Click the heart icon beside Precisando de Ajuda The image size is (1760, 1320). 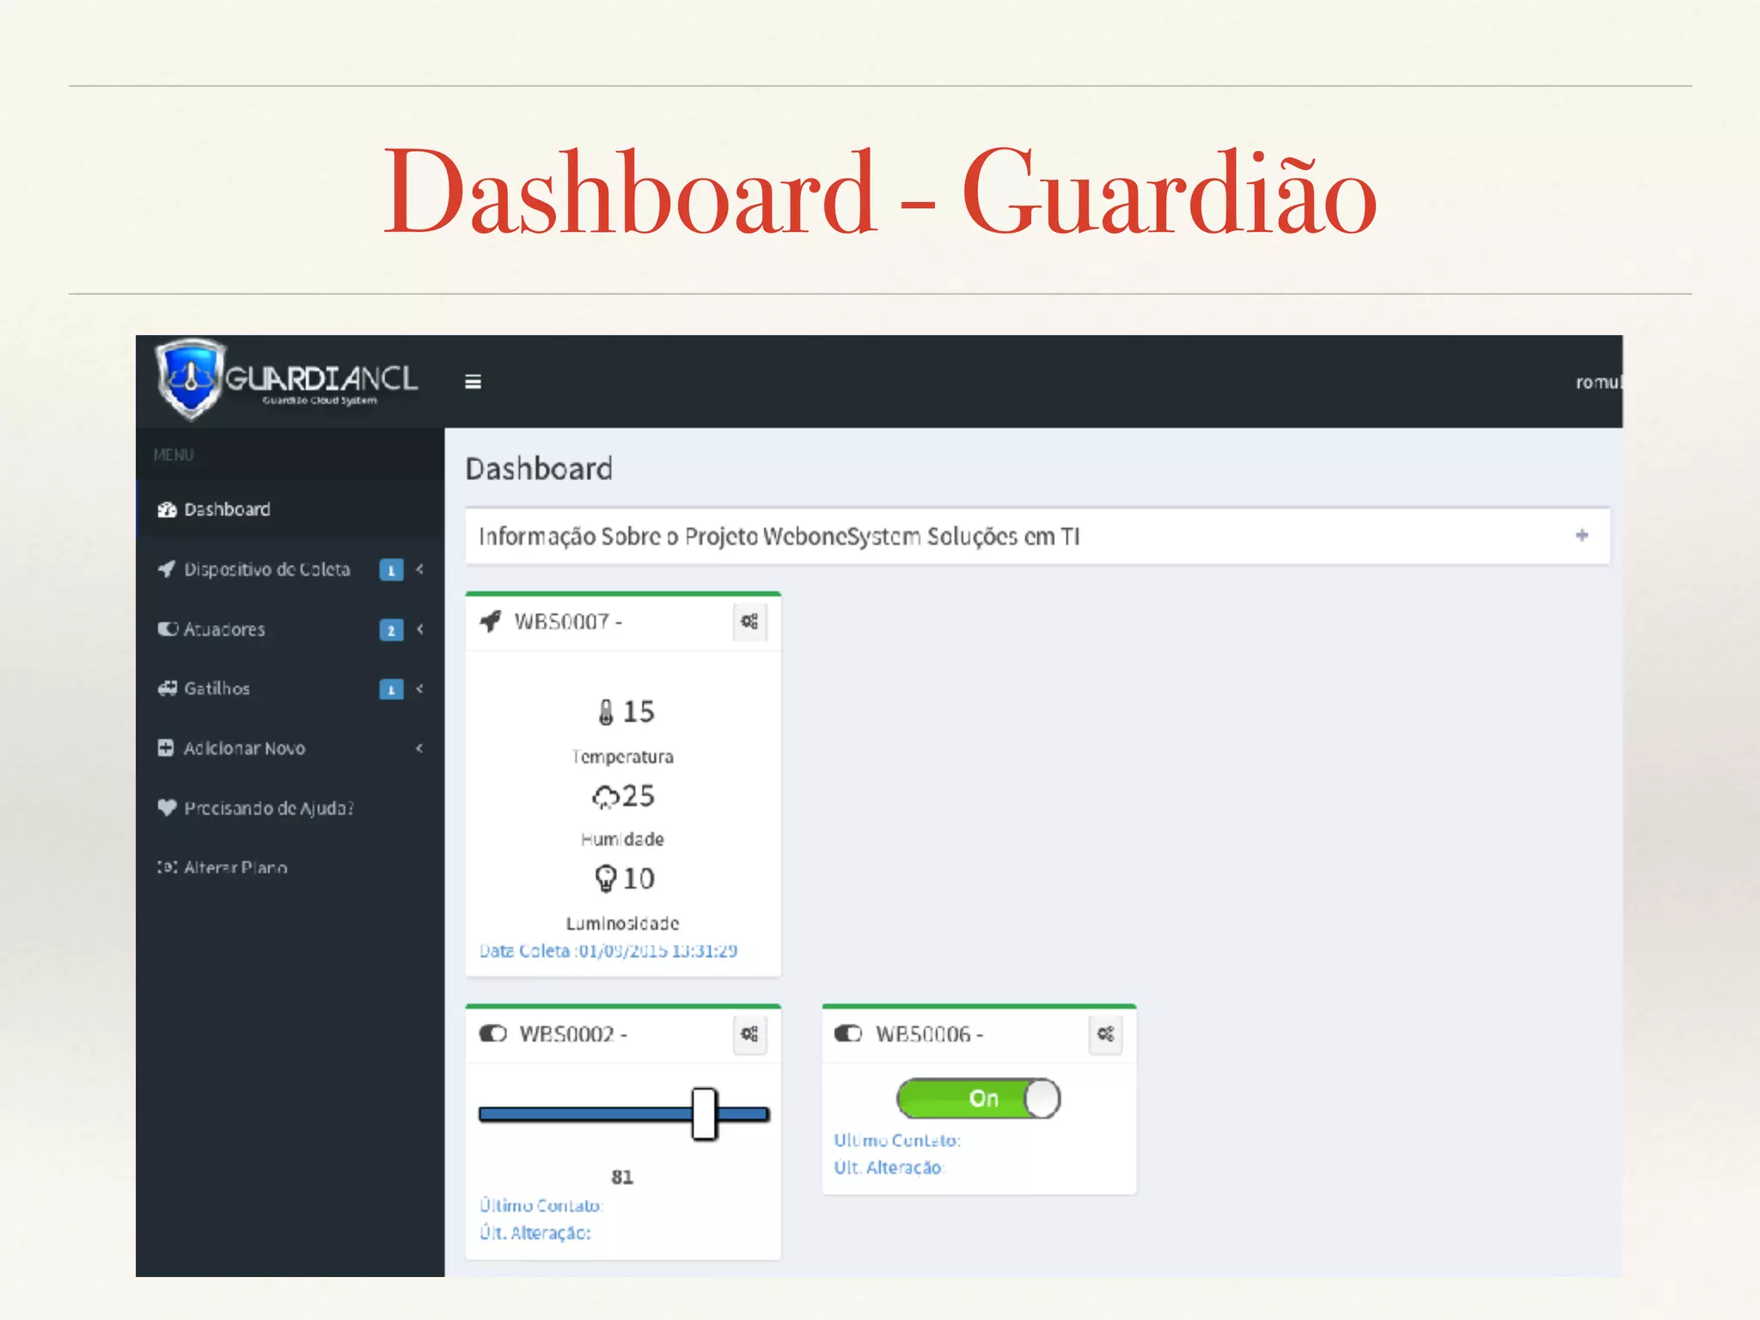167,807
